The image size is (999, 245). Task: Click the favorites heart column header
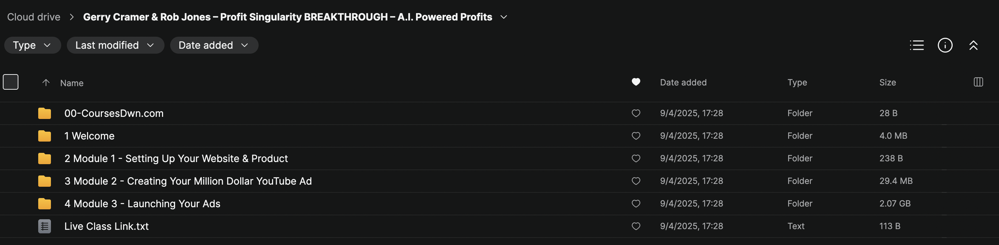(x=636, y=82)
